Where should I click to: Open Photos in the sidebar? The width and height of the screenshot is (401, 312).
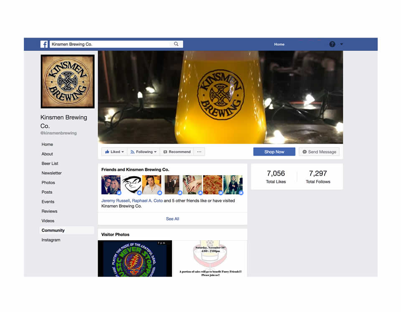coord(48,183)
